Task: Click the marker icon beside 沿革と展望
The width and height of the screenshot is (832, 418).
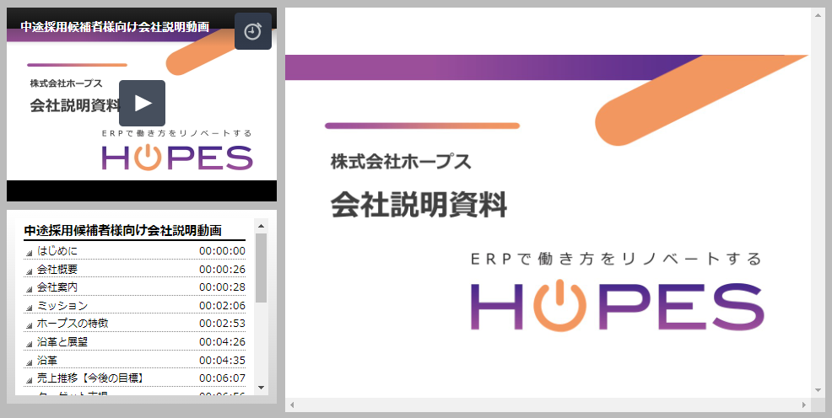Action: 30,345
